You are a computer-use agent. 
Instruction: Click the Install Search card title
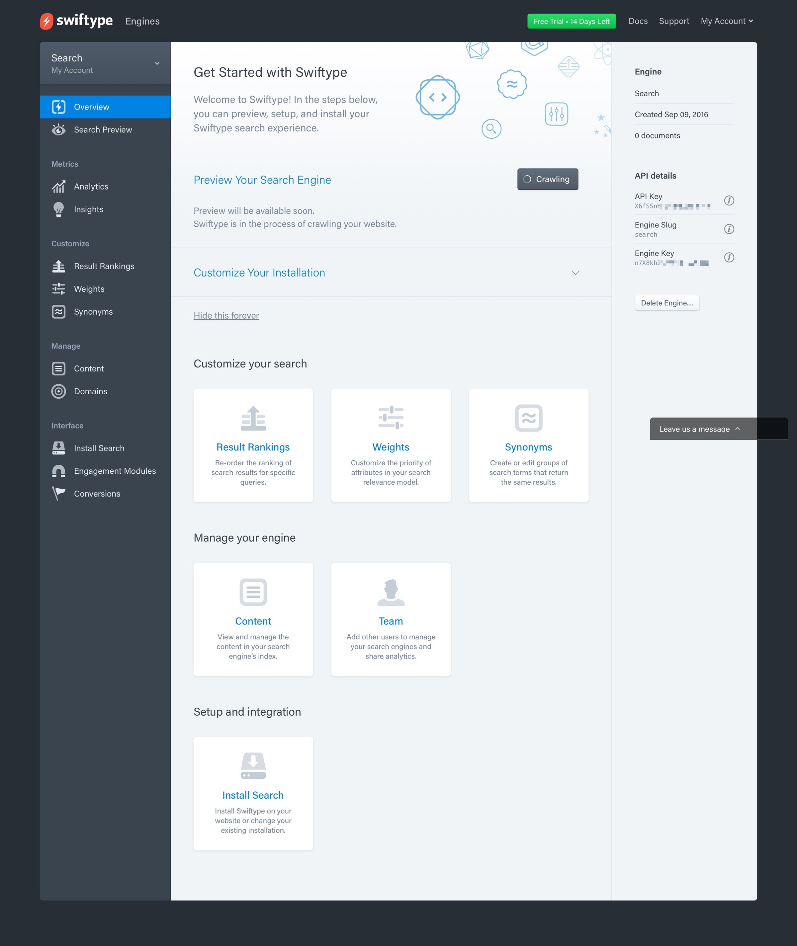(x=253, y=795)
